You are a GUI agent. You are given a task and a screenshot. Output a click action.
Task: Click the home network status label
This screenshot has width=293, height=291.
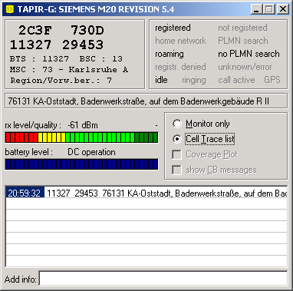pos(180,41)
